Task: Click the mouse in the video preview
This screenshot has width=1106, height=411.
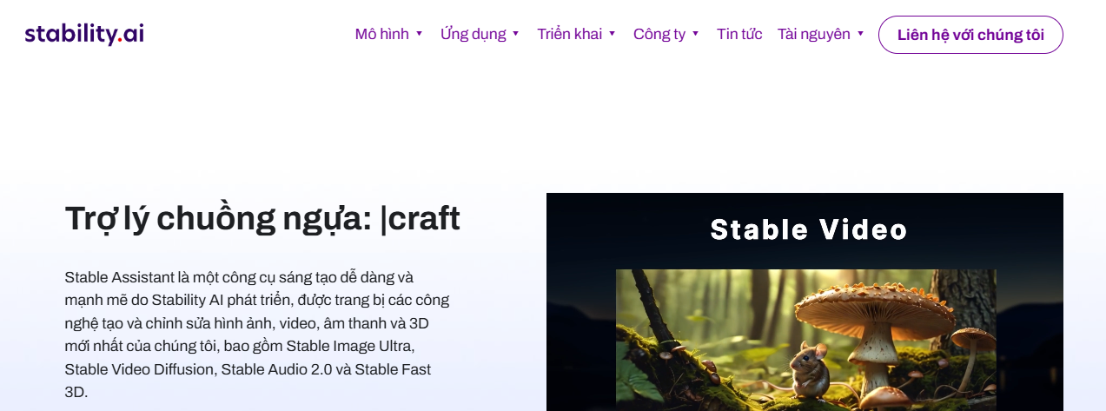Action: click(x=809, y=369)
